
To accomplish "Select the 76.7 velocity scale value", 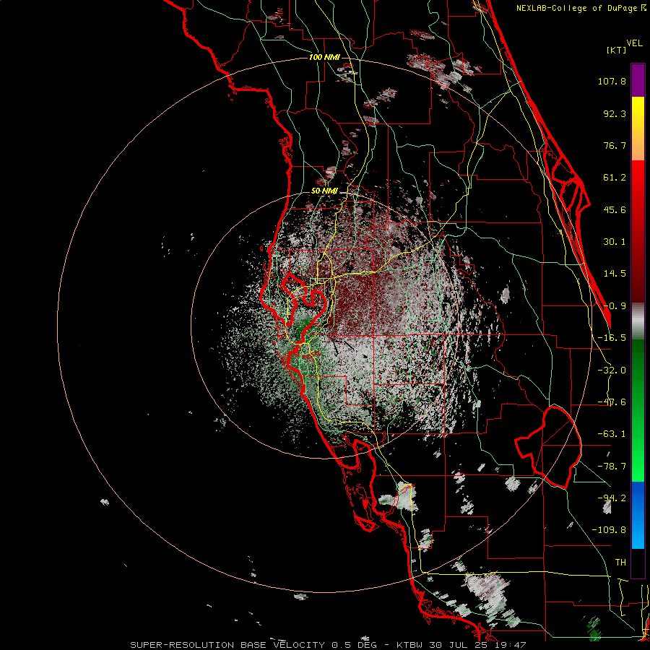I will point(615,145).
